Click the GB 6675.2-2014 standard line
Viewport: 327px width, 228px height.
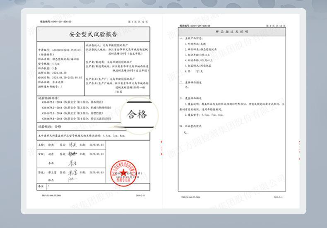coord(77,108)
